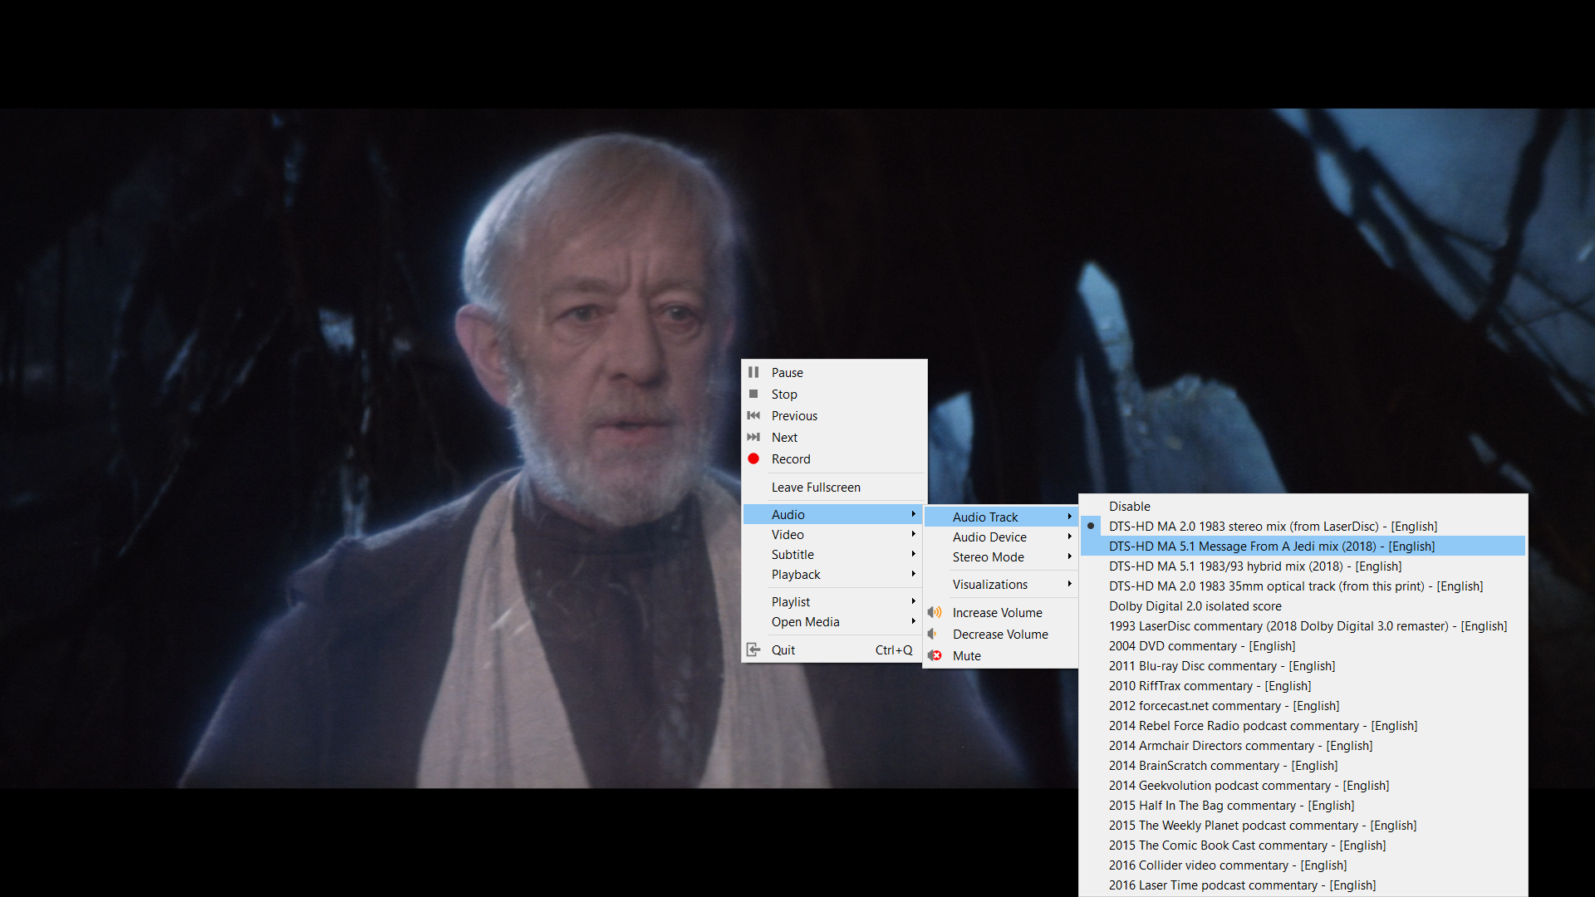This screenshot has height=897, width=1595.
Task: Select 2016 Collider video commentary
Action: pyautogui.click(x=1303, y=865)
